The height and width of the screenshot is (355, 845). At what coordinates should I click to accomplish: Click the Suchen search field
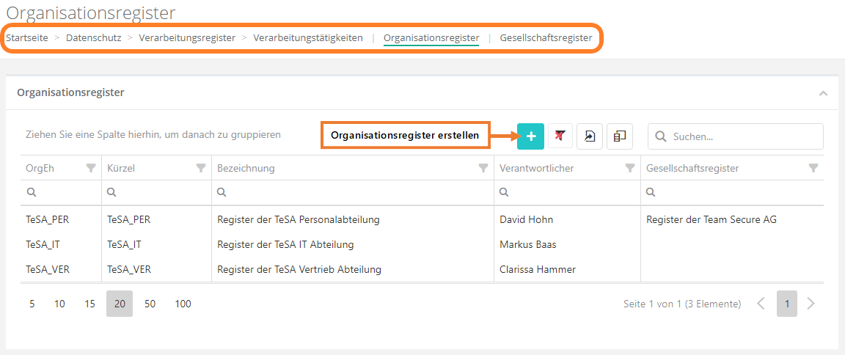742,136
